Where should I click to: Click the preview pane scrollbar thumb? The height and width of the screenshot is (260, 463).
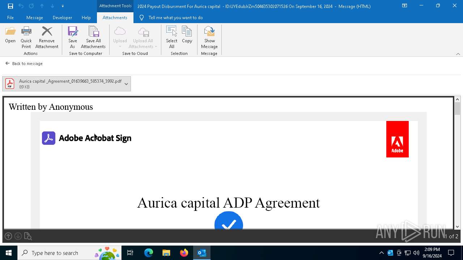pyautogui.click(x=458, y=109)
